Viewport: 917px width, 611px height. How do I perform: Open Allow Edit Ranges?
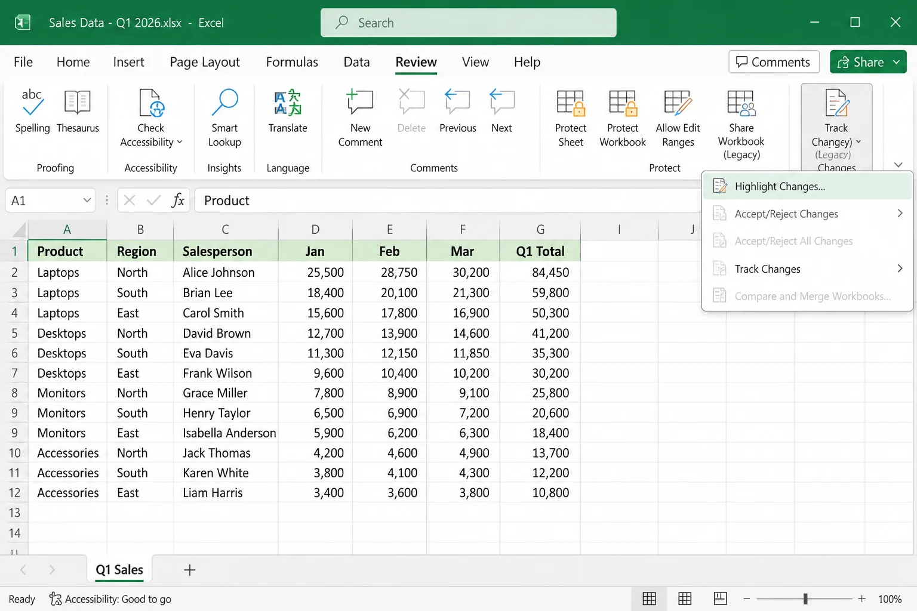point(678,118)
